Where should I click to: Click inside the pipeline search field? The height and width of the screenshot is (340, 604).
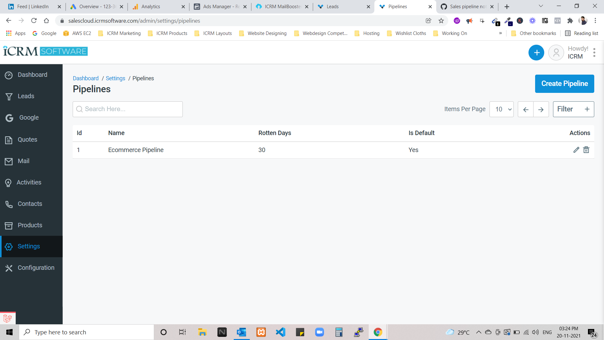(127, 109)
